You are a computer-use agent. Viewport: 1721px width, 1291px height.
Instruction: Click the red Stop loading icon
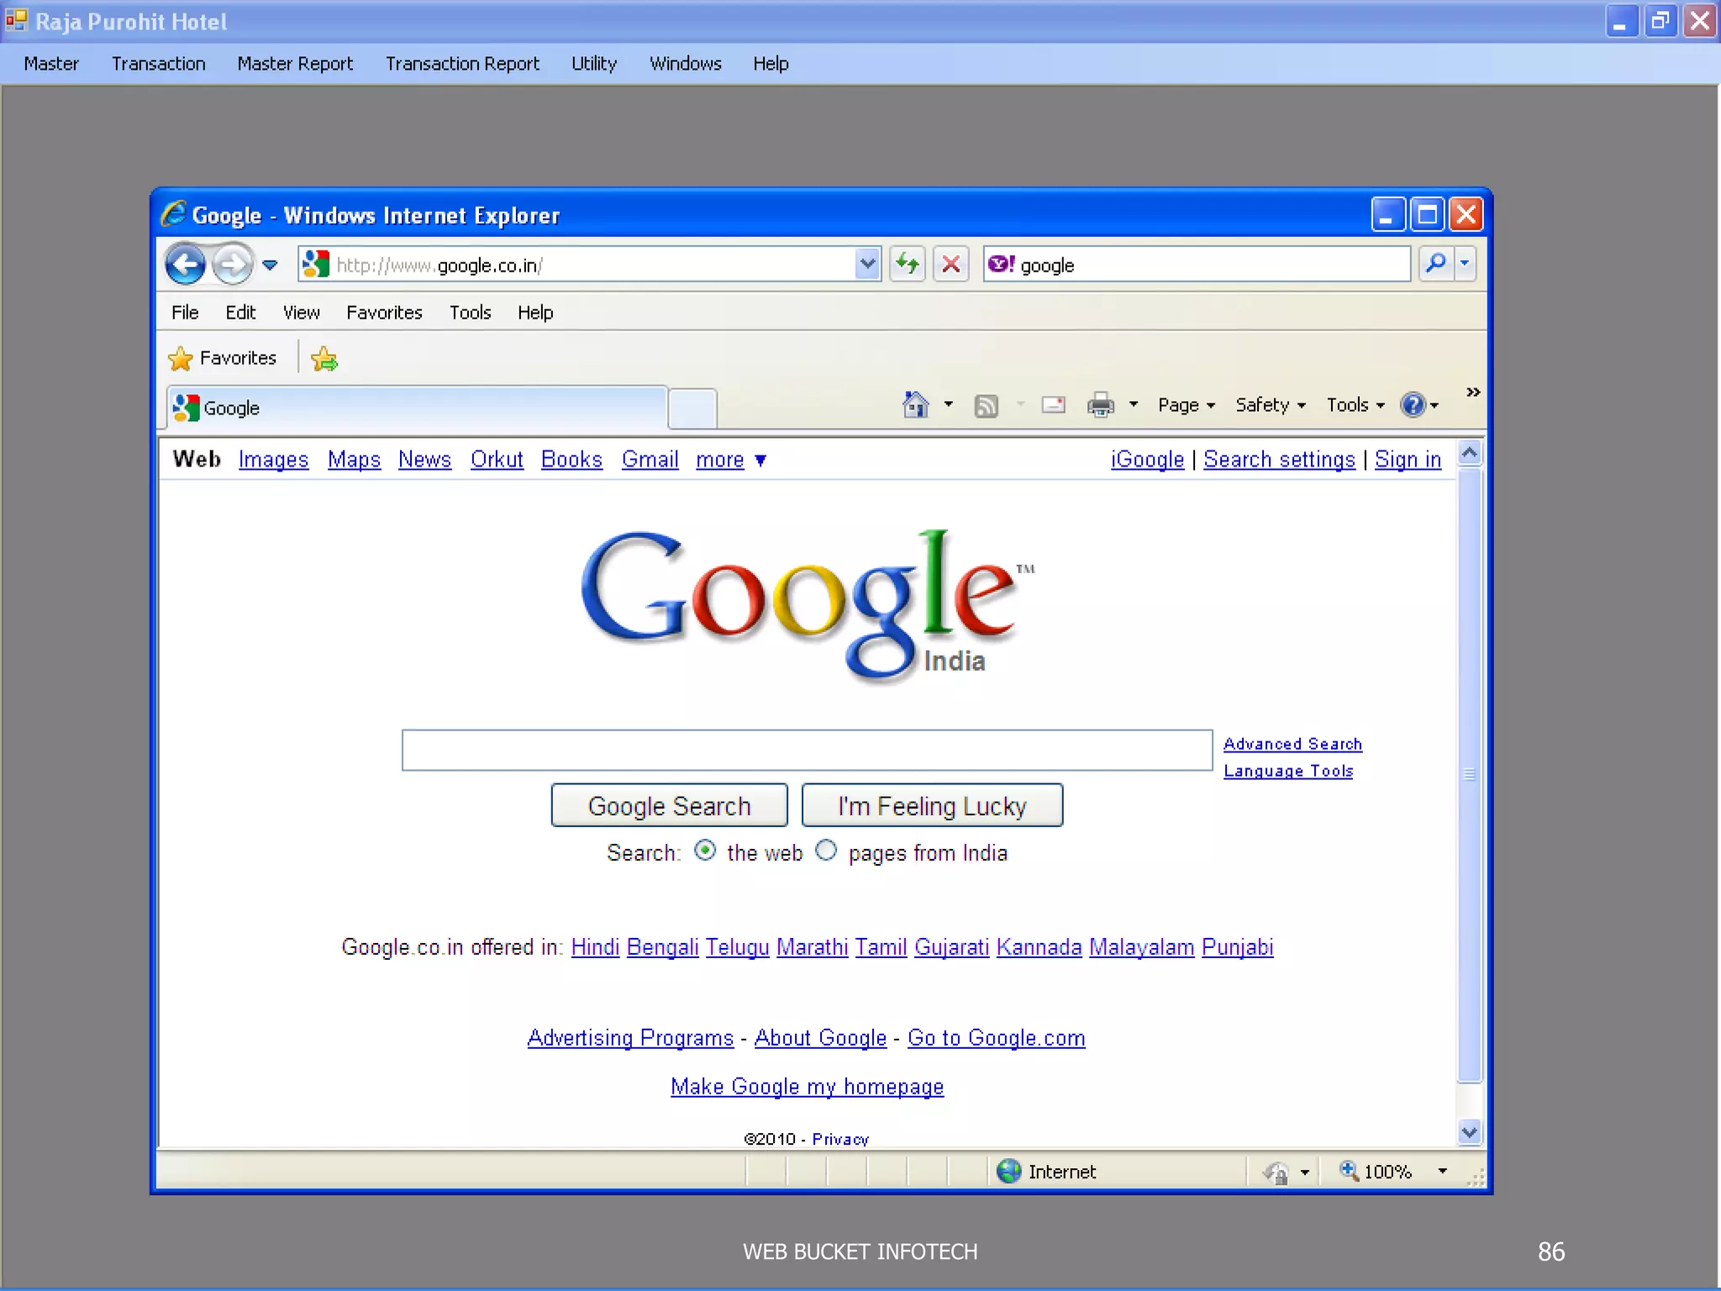[951, 264]
